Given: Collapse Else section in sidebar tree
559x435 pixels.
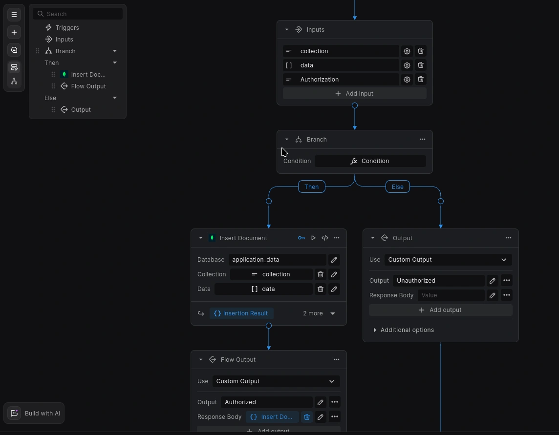Looking at the screenshot, I should 115,98.
